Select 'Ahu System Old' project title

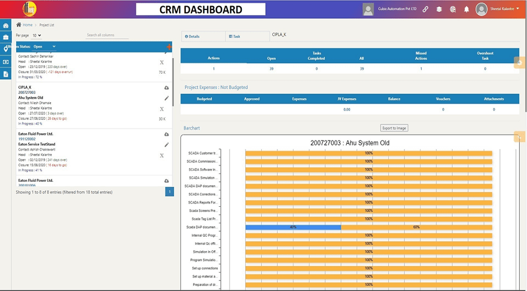tap(31, 98)
